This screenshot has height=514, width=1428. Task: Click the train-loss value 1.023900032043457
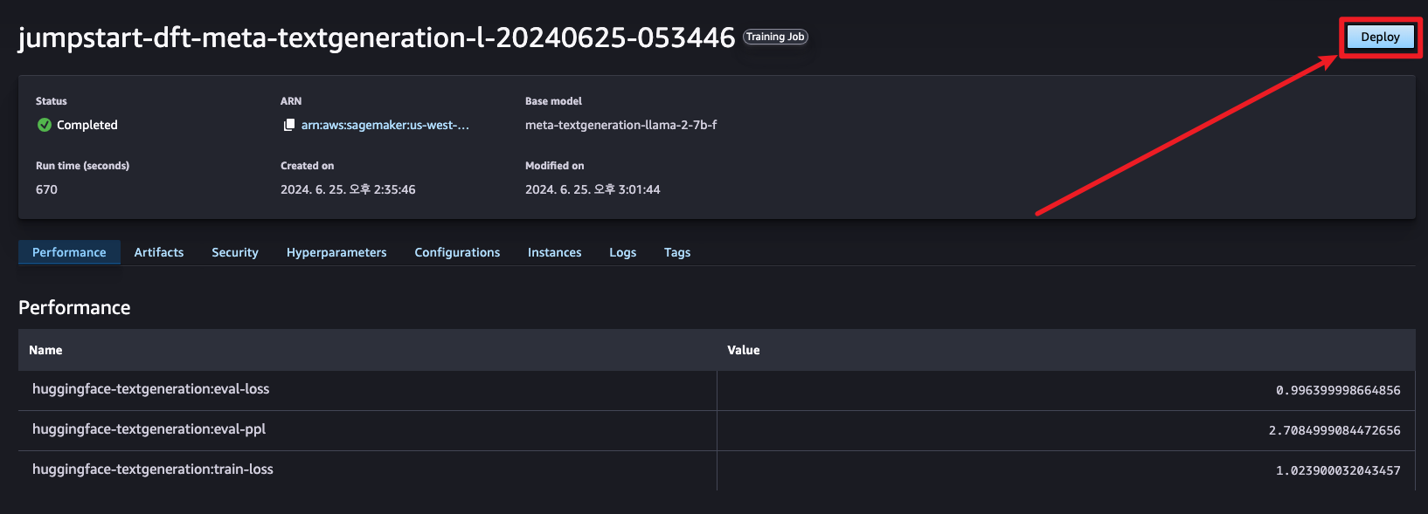click(x=1338, y=470)
